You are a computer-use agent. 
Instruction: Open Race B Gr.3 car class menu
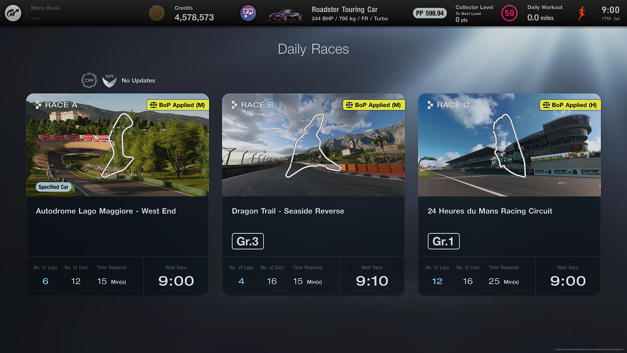point(247,241)
